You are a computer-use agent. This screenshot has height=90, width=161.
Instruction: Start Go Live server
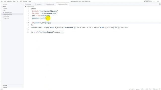click(155, 89)
